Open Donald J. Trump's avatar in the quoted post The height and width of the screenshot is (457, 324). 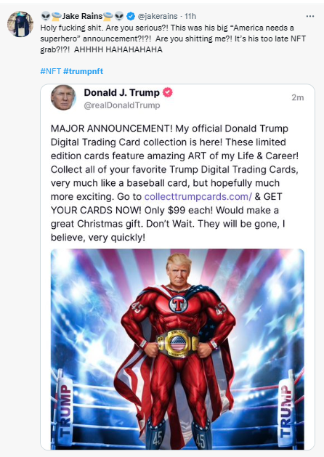63,97
